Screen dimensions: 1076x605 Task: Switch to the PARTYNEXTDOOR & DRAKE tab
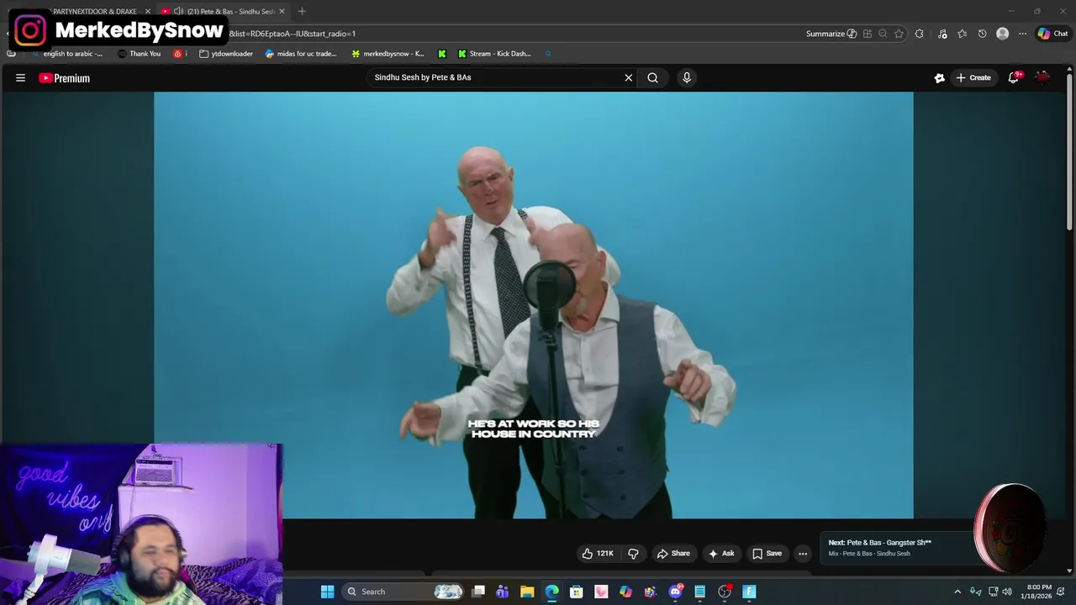pos(94,11)
